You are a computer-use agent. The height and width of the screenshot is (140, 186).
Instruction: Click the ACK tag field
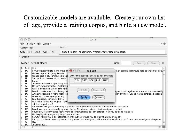[91, 80]
